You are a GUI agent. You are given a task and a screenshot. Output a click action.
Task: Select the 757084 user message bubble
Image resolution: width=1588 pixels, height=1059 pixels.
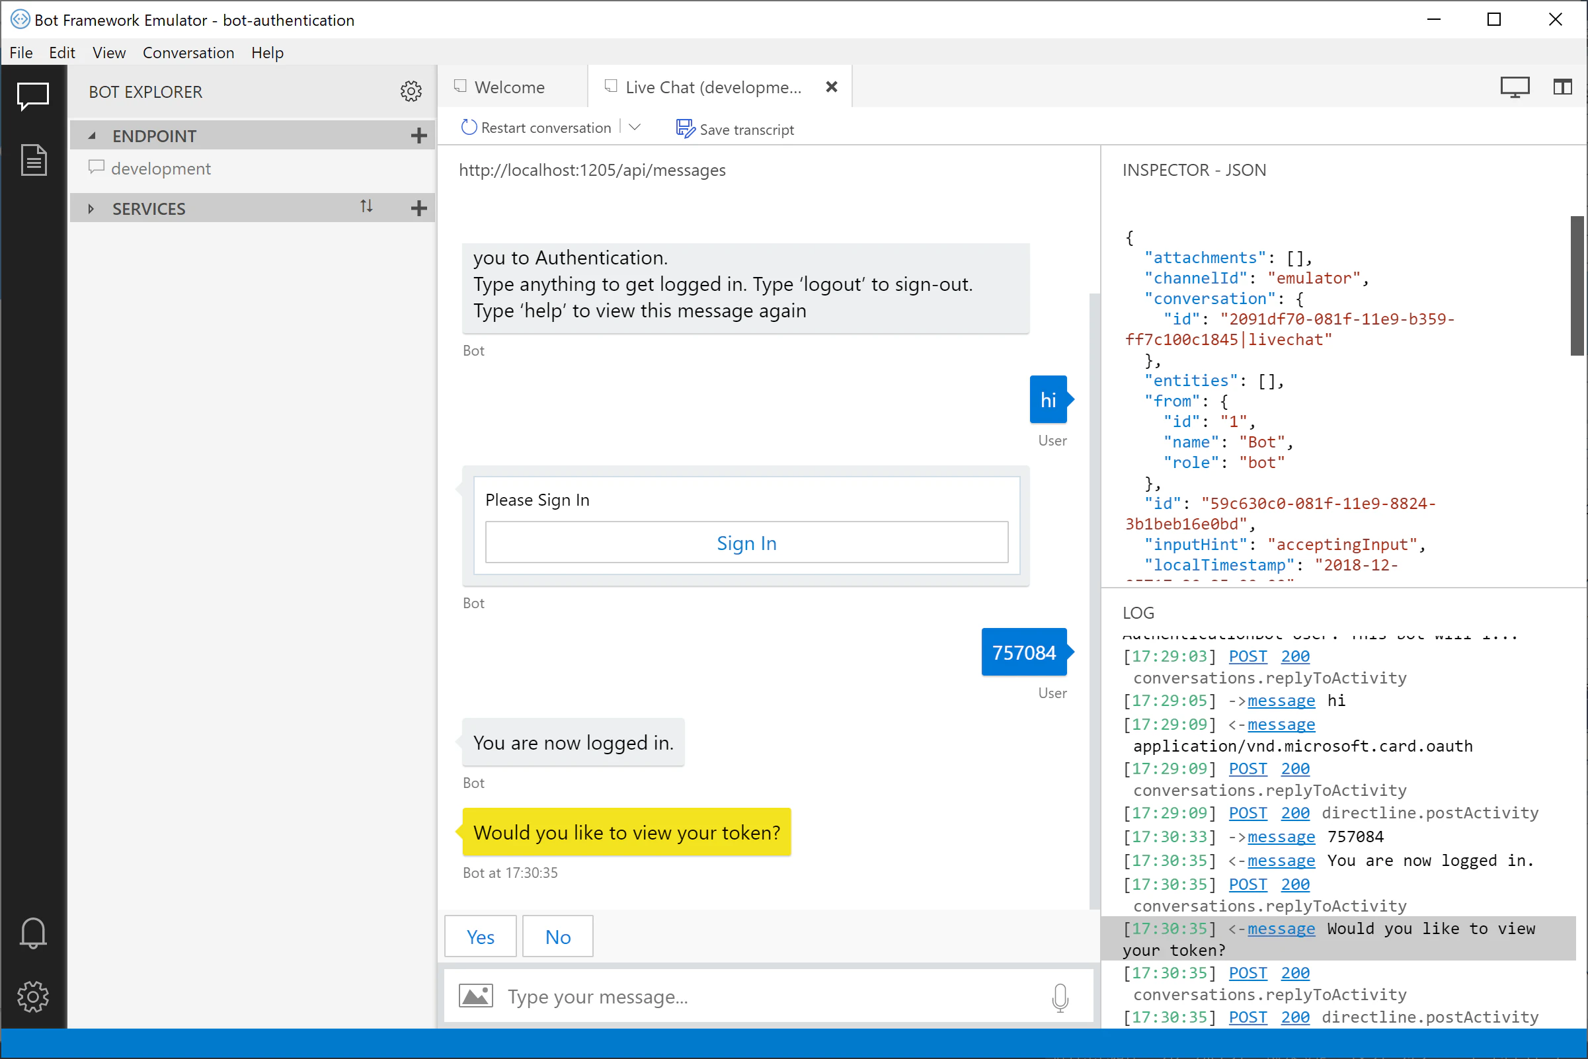coord(1024,652)
